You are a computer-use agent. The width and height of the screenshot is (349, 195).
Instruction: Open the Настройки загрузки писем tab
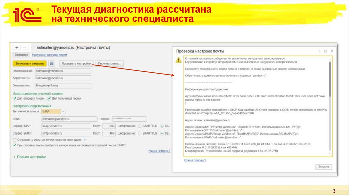(x=49, y=55)
